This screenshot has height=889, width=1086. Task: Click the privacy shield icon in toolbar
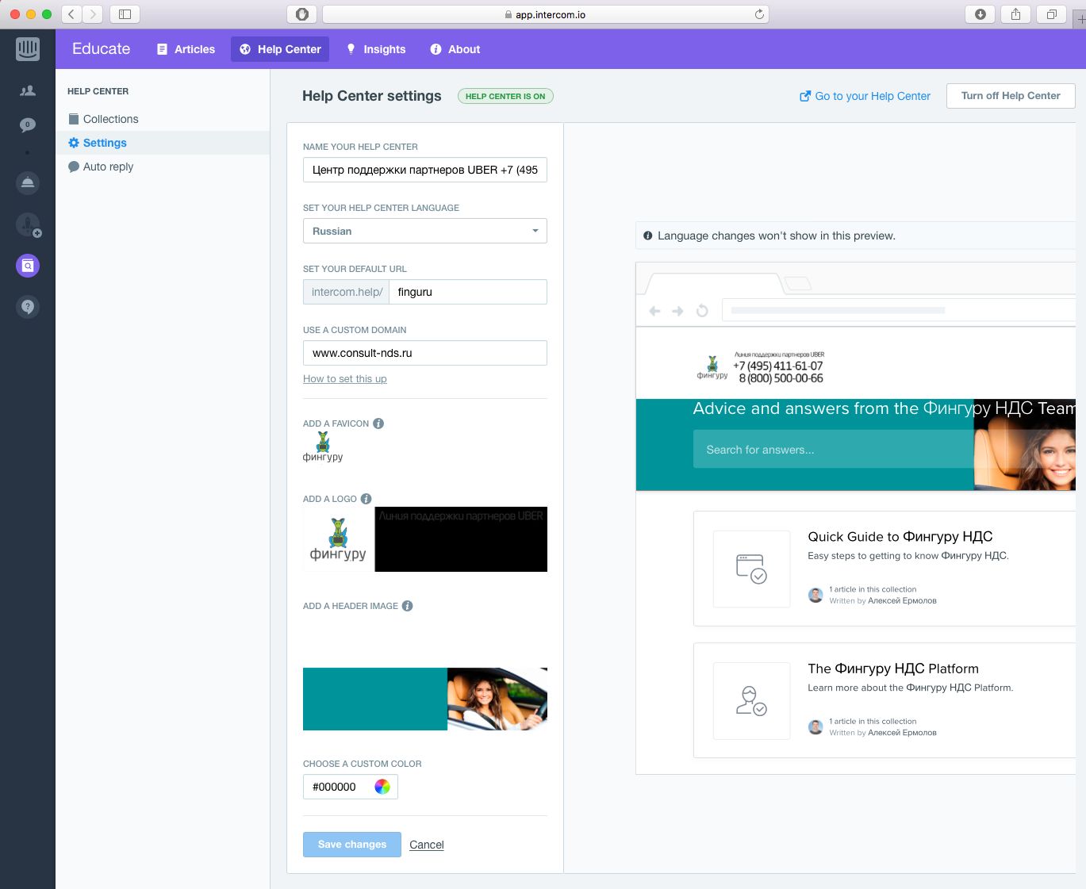tap(301, 14)
